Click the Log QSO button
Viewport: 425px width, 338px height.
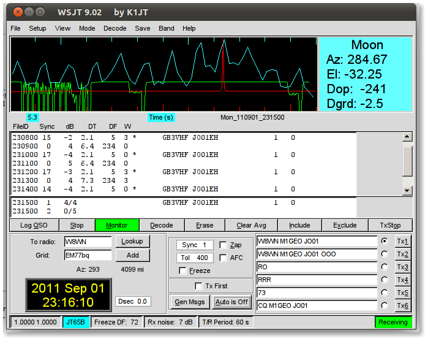34,225
